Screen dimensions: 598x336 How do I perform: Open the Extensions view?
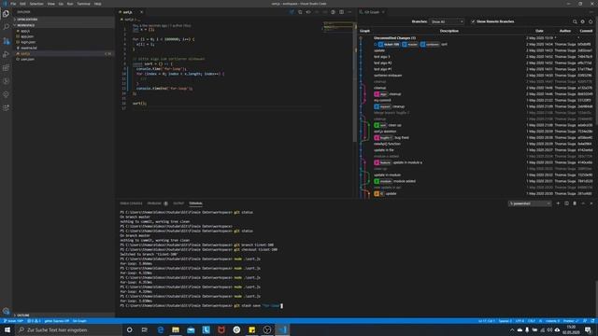coord(6,68)
